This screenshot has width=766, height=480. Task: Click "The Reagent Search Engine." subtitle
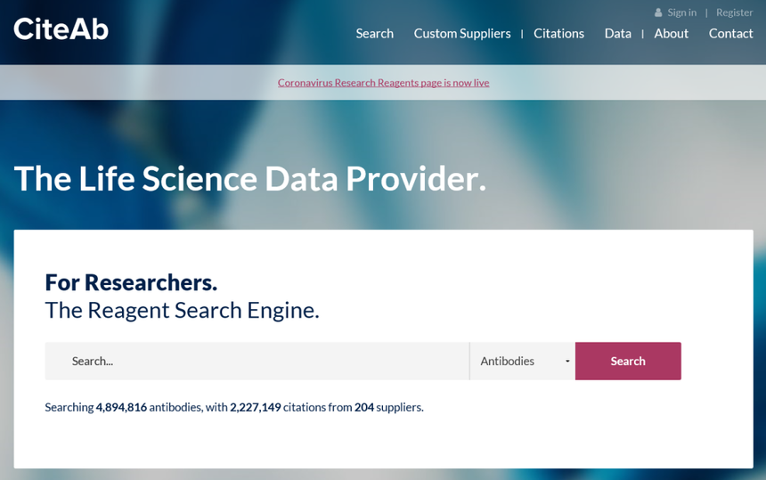(182, 310)
